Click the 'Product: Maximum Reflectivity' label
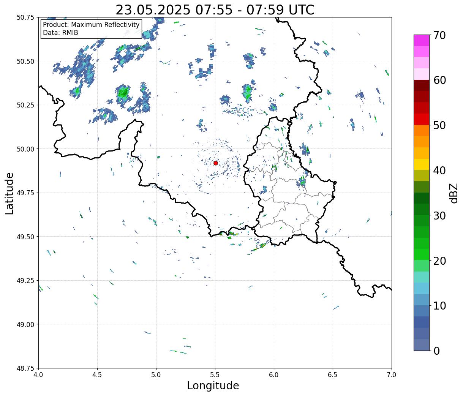Viewport: 463px width, 395px height. pyautogui.click(x=91, y=25)
